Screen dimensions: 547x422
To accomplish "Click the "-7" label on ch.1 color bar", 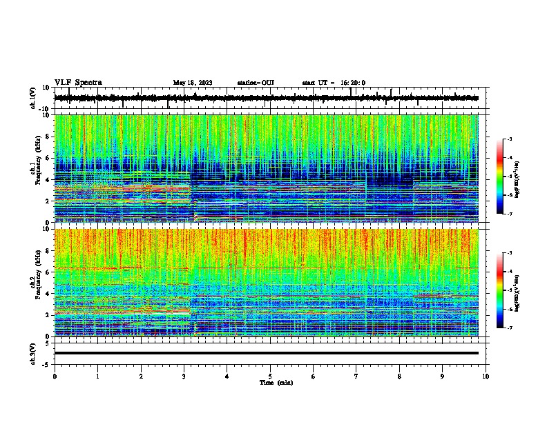I will tap(510, 214).
